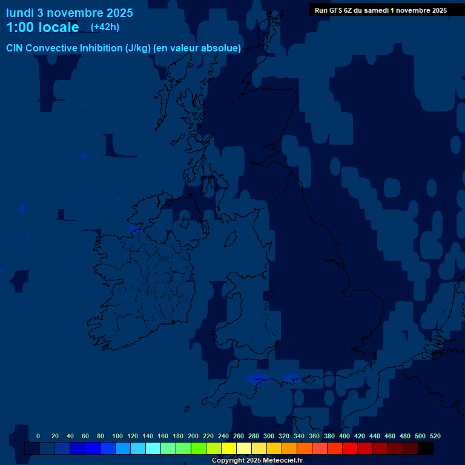This screenshot has height=465, width=465.
Task: Click the '520' value on the legend scale
Action: point(435,436)
